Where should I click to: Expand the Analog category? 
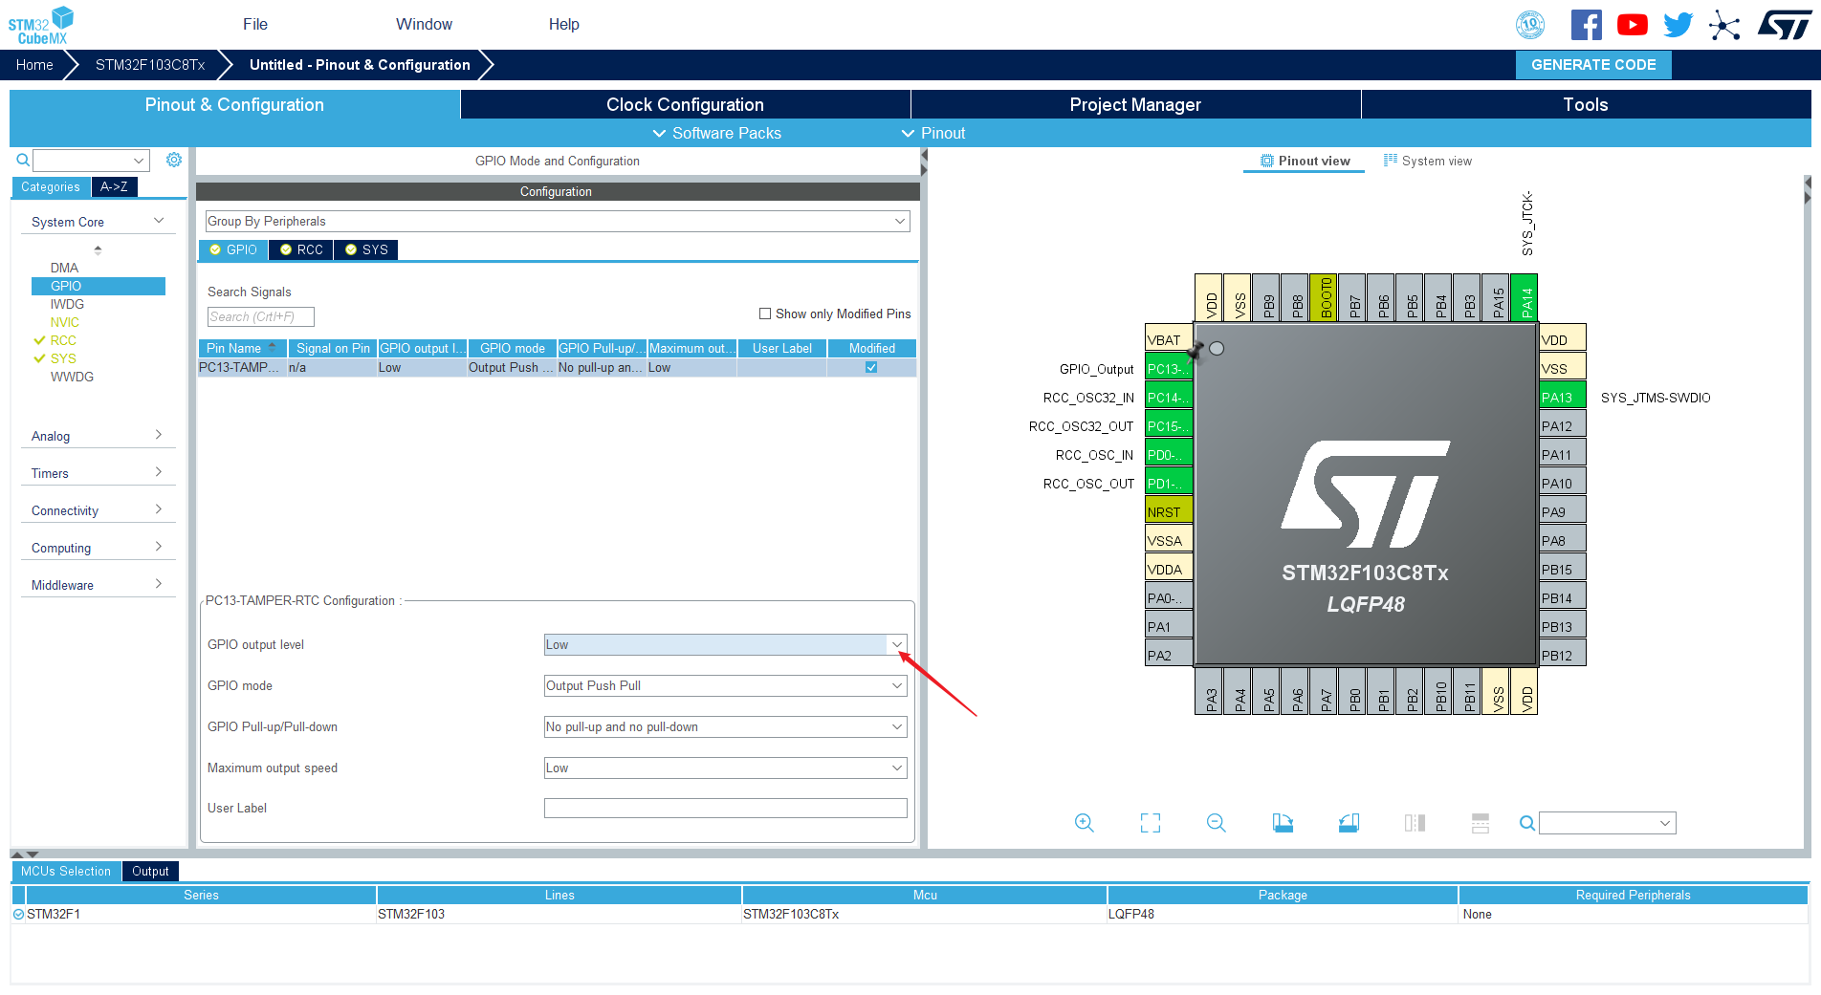pyautogui.click(x=98, y=436)
